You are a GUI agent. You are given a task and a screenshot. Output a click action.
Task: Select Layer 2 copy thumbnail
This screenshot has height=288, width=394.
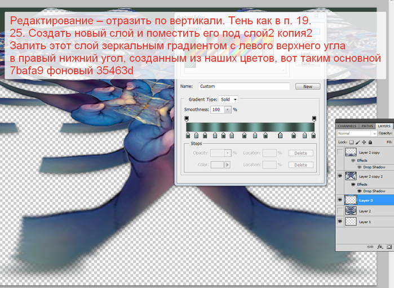pyautogui.click(x=351, y=152)
